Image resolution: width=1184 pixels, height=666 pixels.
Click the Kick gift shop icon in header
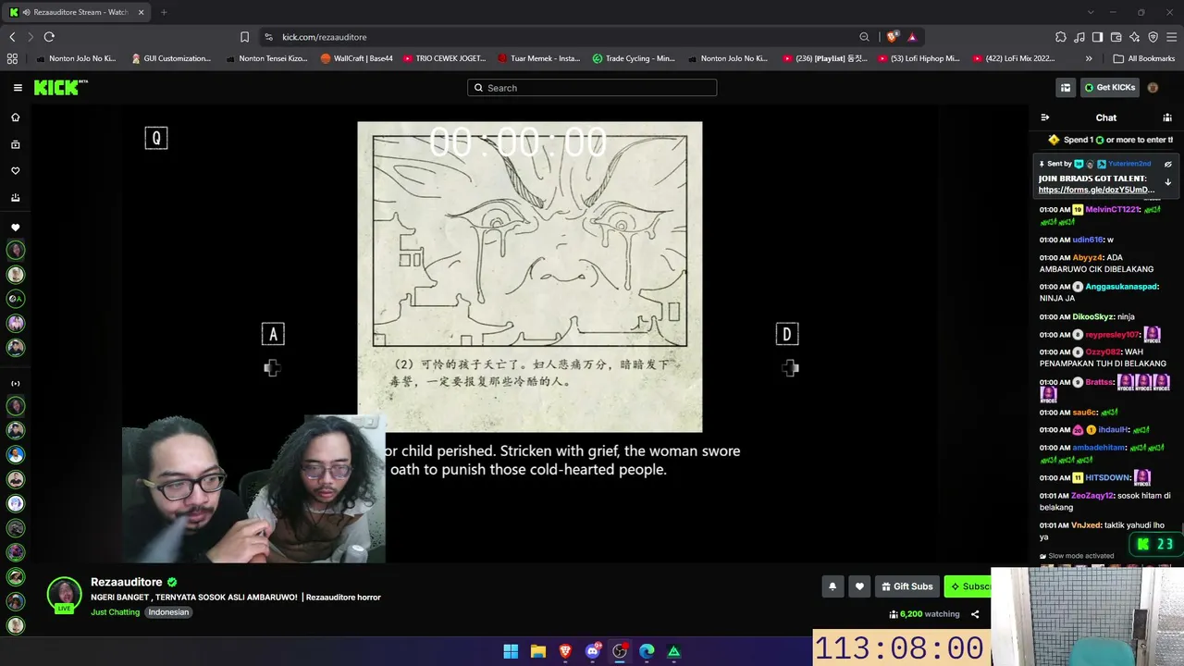[x=1066, y=88]
